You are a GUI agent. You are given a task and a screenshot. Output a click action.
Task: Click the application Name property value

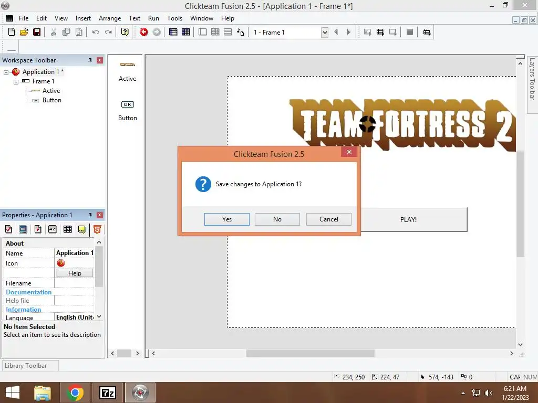74,253
